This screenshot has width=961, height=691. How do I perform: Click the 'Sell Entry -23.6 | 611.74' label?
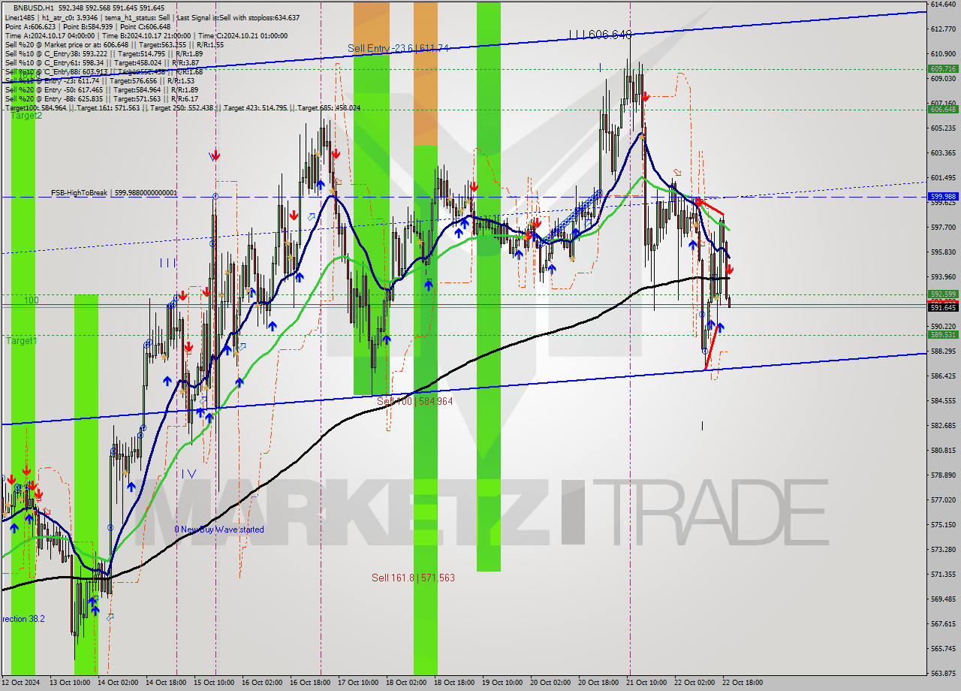[x=398, y=48]
